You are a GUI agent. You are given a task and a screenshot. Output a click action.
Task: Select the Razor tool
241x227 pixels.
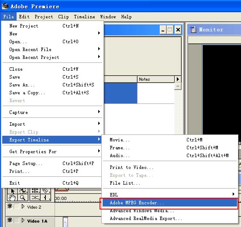(x=46, y=191)
